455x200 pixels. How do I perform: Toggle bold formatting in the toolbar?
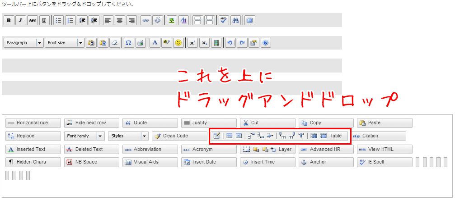click(9, 20)
